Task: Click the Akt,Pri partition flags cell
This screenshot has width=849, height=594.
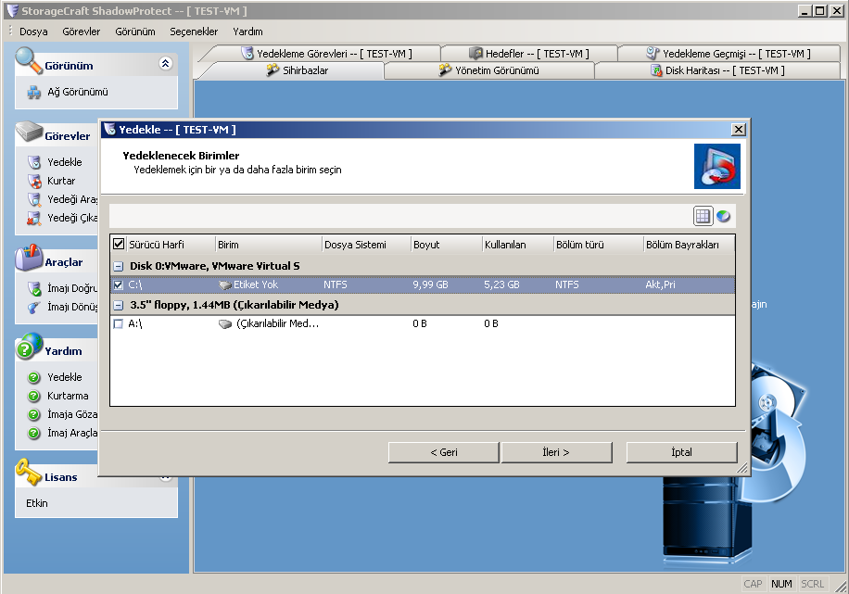Action: (660, 284)
